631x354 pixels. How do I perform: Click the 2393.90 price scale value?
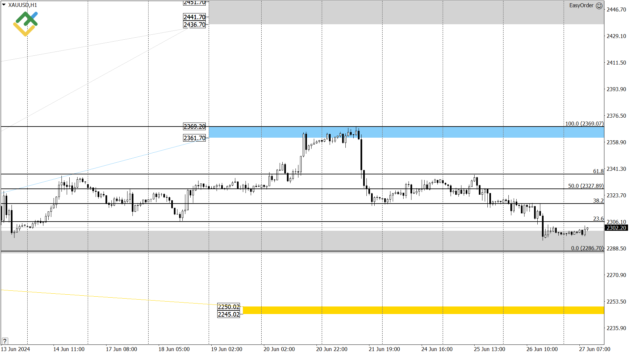(x=616, y=89)
